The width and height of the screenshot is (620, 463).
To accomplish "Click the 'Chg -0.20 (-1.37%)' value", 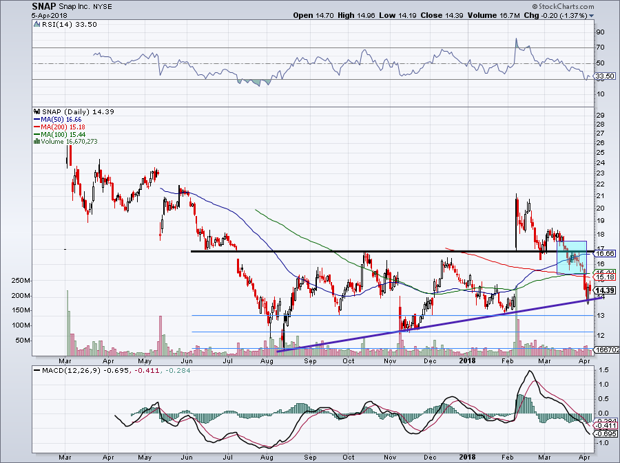I will point(555,15).
